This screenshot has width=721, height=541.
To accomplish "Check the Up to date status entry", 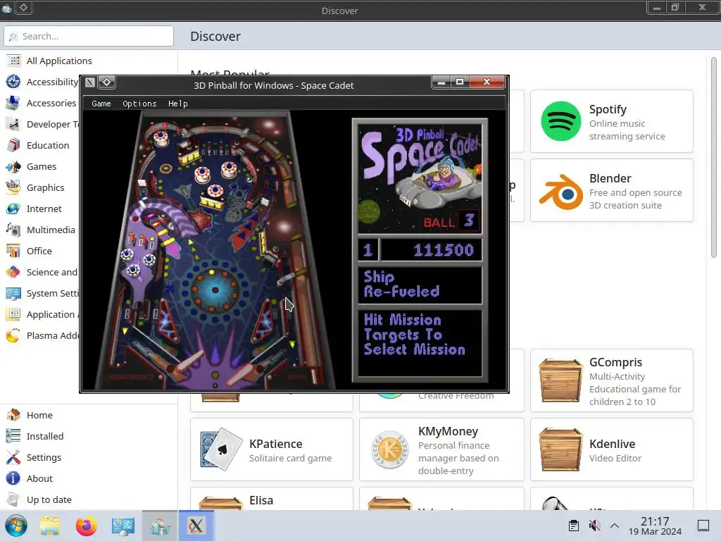I will 49,499.
